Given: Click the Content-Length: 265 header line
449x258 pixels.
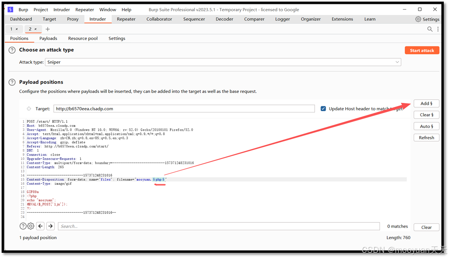Looking at the screenshot, I should pyautogui.click(x=45, y=167).
